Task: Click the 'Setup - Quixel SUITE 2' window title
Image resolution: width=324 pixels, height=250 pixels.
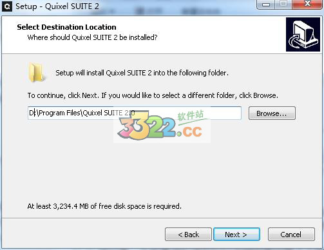Action: point(57,6)
